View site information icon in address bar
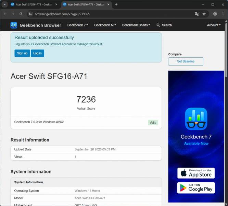 coord(30,14)
